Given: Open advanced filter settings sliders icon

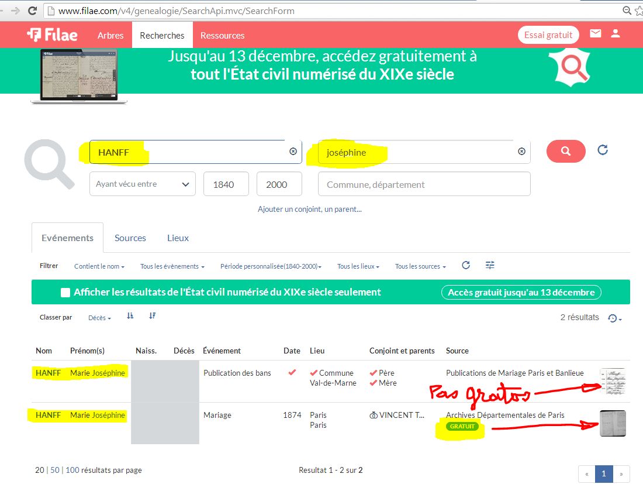Looking at the screenshot, I should [490, 265].
